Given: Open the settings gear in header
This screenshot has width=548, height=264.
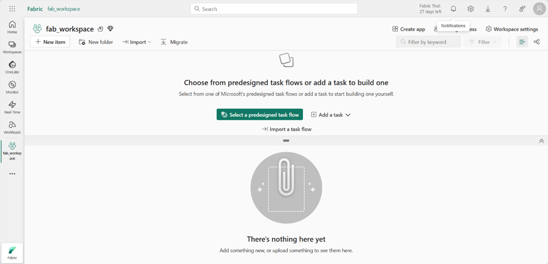Looking at the screenshot, I should pyautogui.click(x=471, y=9).
